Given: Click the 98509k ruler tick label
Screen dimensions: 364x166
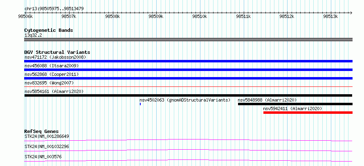Looking at the screenshot, I should (156, 17).
